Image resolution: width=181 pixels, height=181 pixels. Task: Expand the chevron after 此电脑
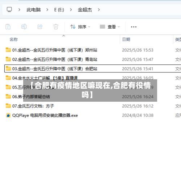click(x=47, y=10)
